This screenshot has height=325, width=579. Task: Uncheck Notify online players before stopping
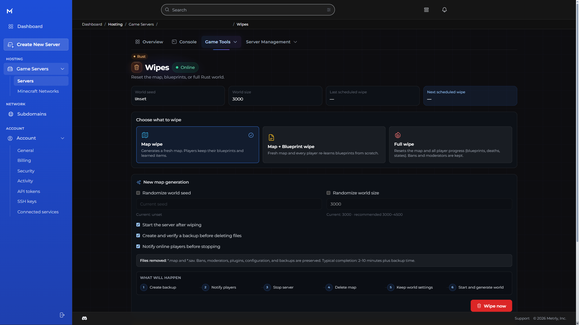[x=138, y=246]
